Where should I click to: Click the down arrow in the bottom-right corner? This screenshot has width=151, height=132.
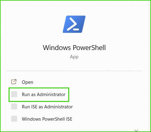point(136,130)
